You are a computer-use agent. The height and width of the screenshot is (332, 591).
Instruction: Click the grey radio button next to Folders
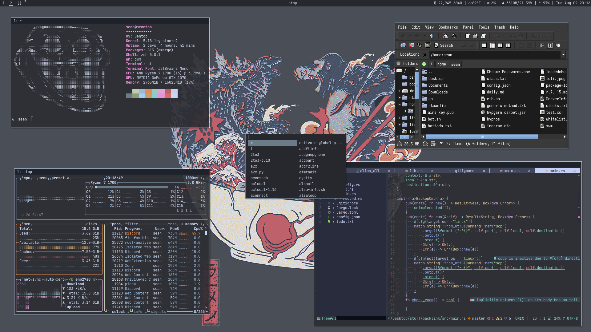[399, 64]
